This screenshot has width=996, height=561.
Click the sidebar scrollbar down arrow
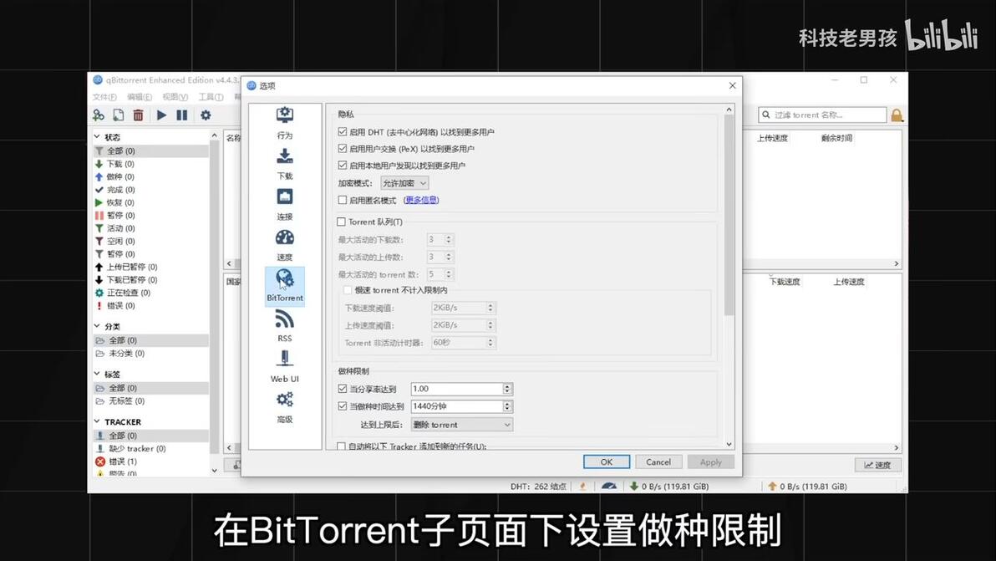[x=214, y=471]
